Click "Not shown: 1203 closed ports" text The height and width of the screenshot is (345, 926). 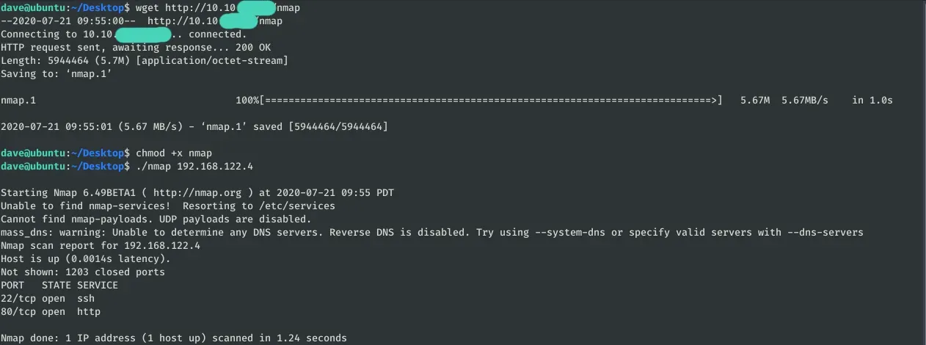pos(83,272)
